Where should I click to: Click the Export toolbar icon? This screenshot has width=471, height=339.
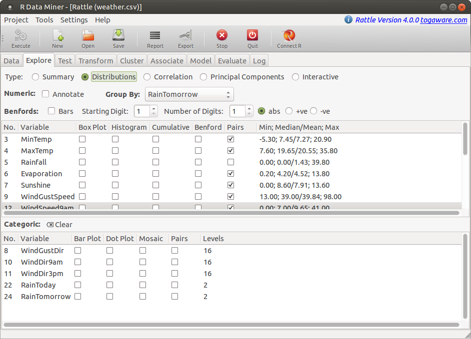(x=185, y=36)
